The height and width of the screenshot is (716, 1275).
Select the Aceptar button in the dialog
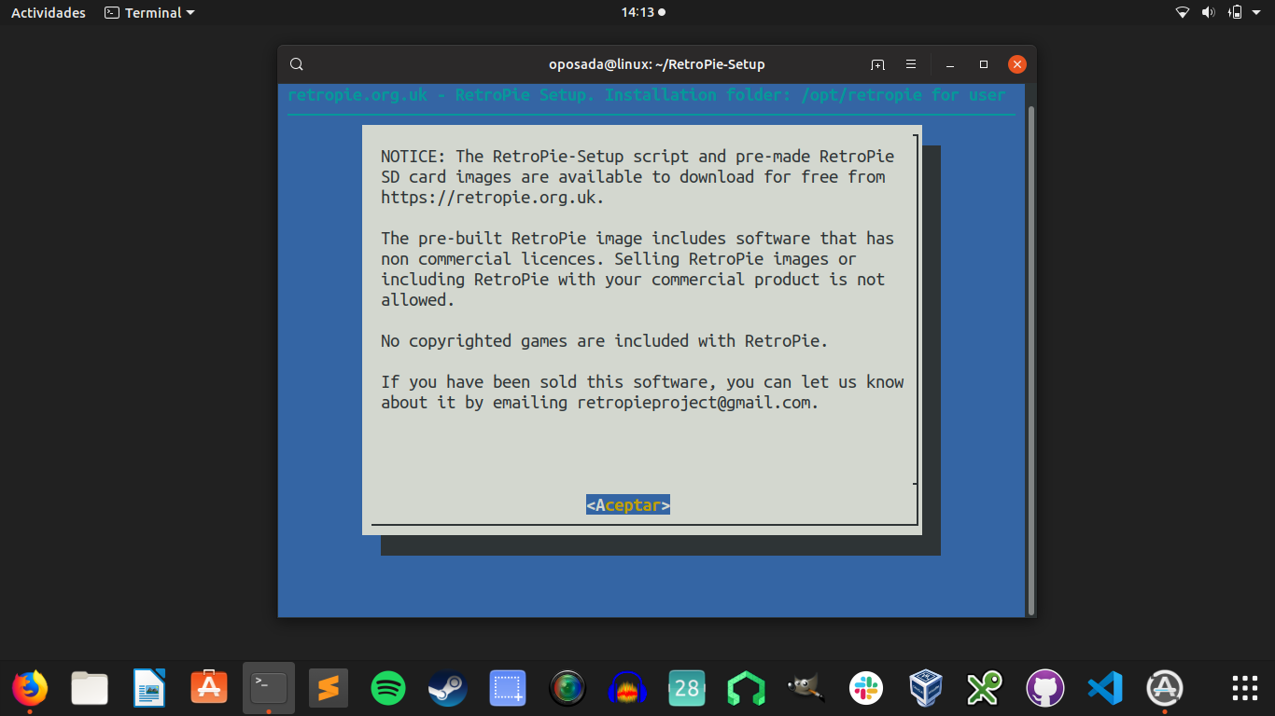627,504
